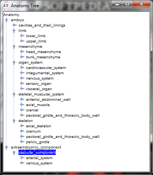This screenshot has height=175, width=153.
Task: Select lower_limb in the tree
Action: [x=36, y=36]
